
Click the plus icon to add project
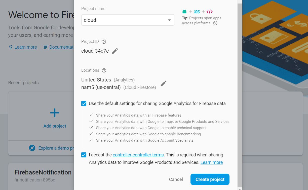[x=55, y=113]
